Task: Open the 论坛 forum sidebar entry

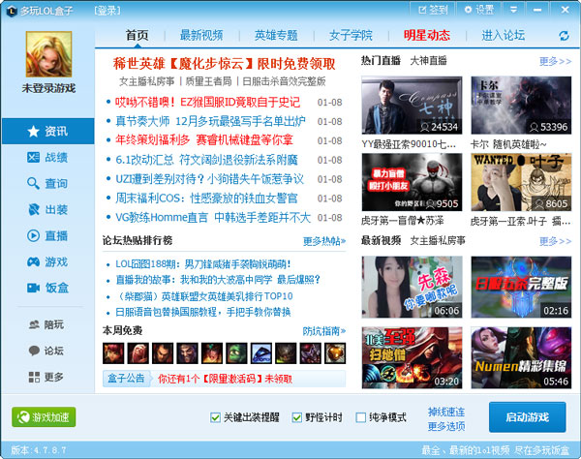Action: pyautogui.click(x=46, y=351)
